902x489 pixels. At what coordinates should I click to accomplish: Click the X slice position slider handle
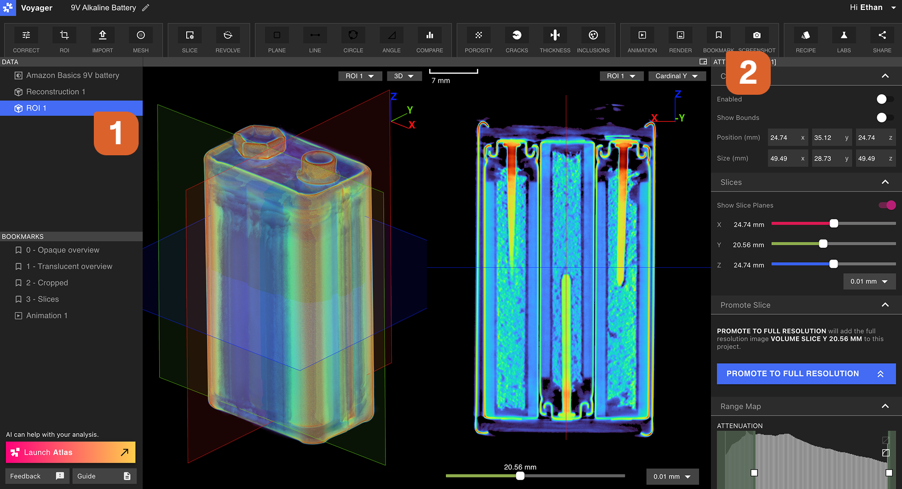click(x=833, y=224)
